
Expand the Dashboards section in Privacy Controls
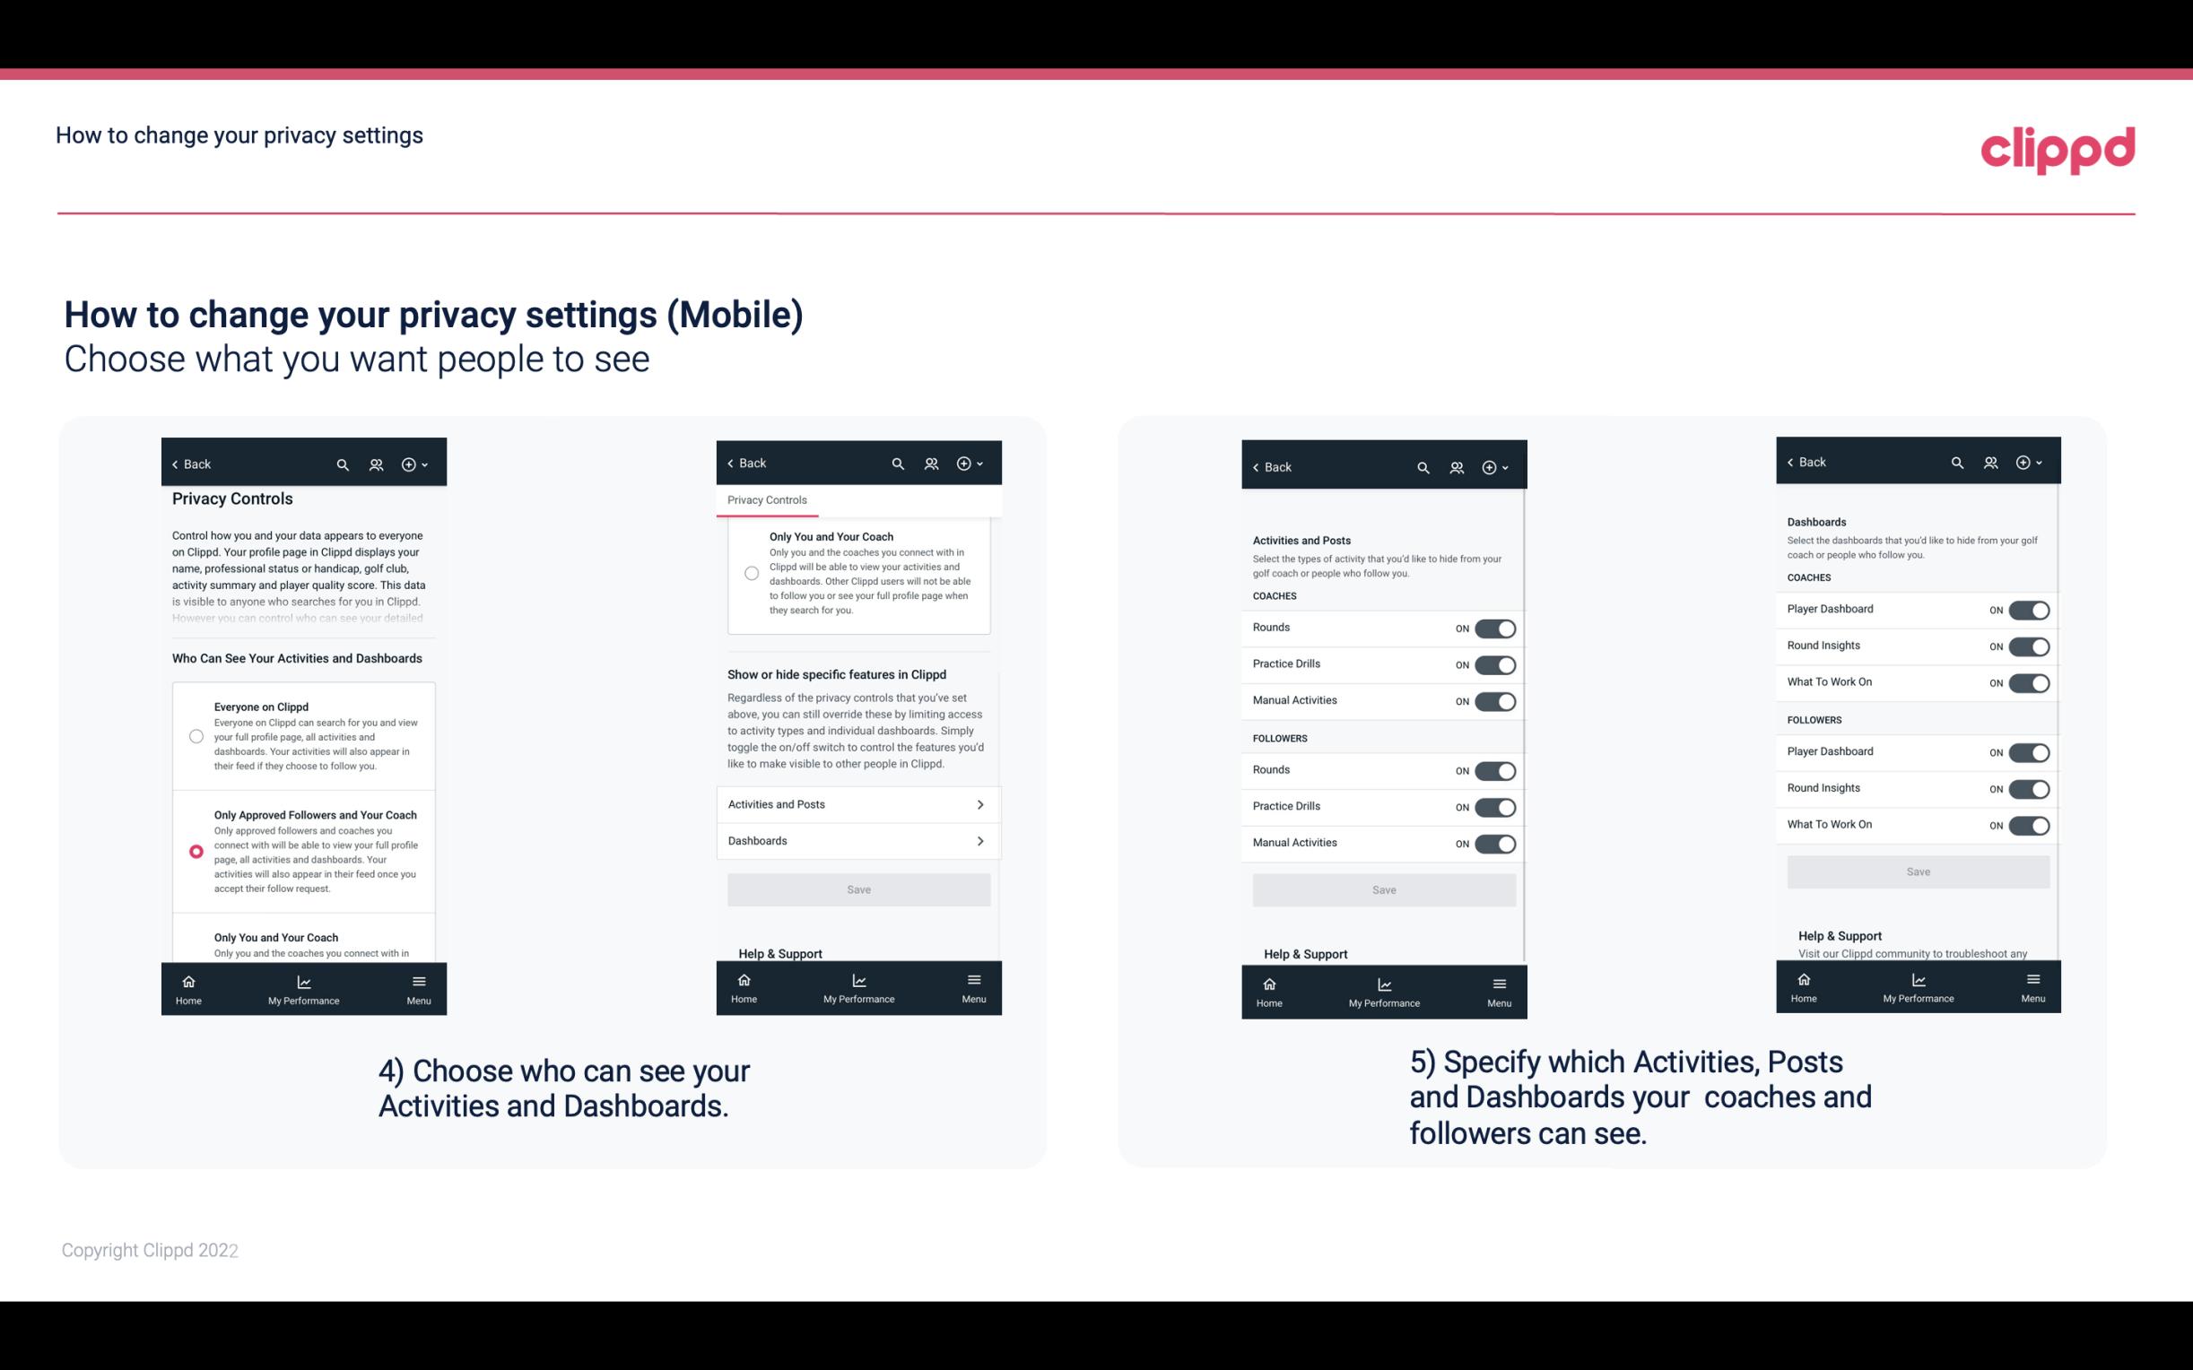pos(857,840)
